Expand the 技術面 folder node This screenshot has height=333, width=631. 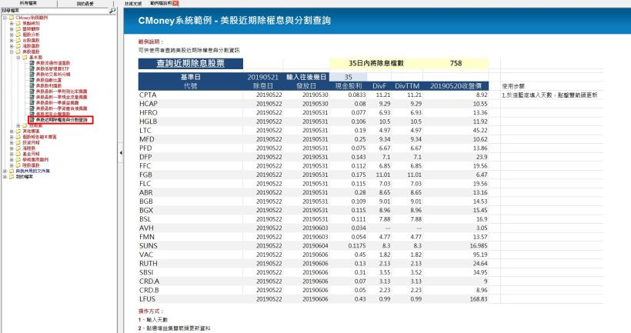tap(18, 126)
